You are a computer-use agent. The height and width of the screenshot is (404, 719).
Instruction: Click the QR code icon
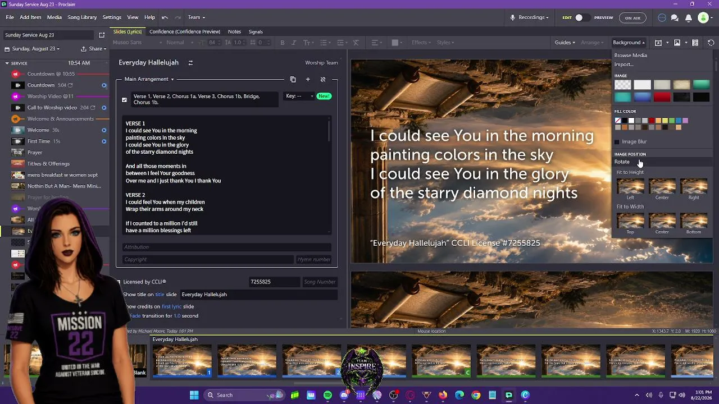pyautogui.click(x=695, y=43)
